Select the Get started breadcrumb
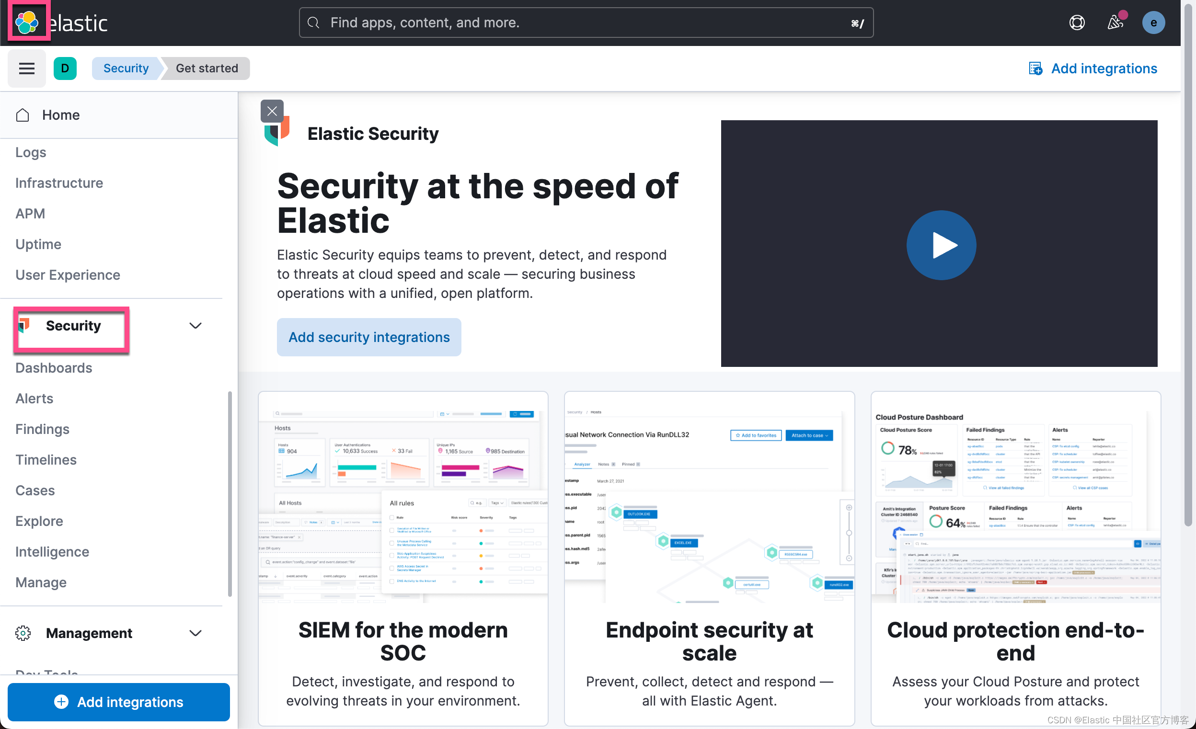 [x=207, y=68]
